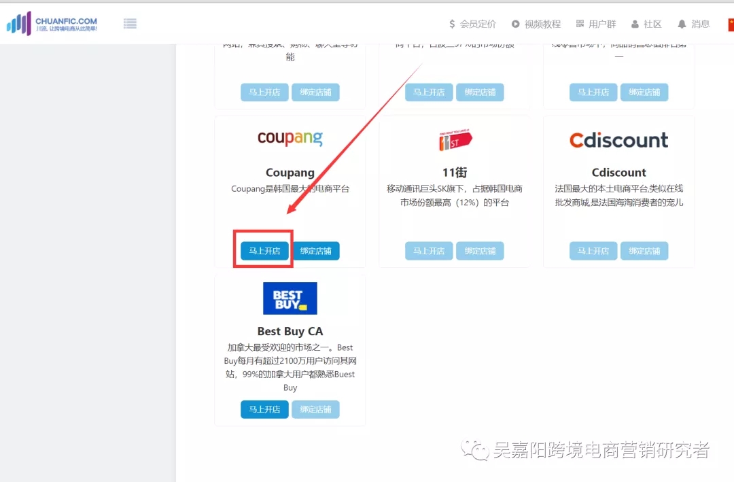The image size is (734, 482).
Task: Click Best Buy description about 加拿大最受欢迎
Action: coord(290,368)
